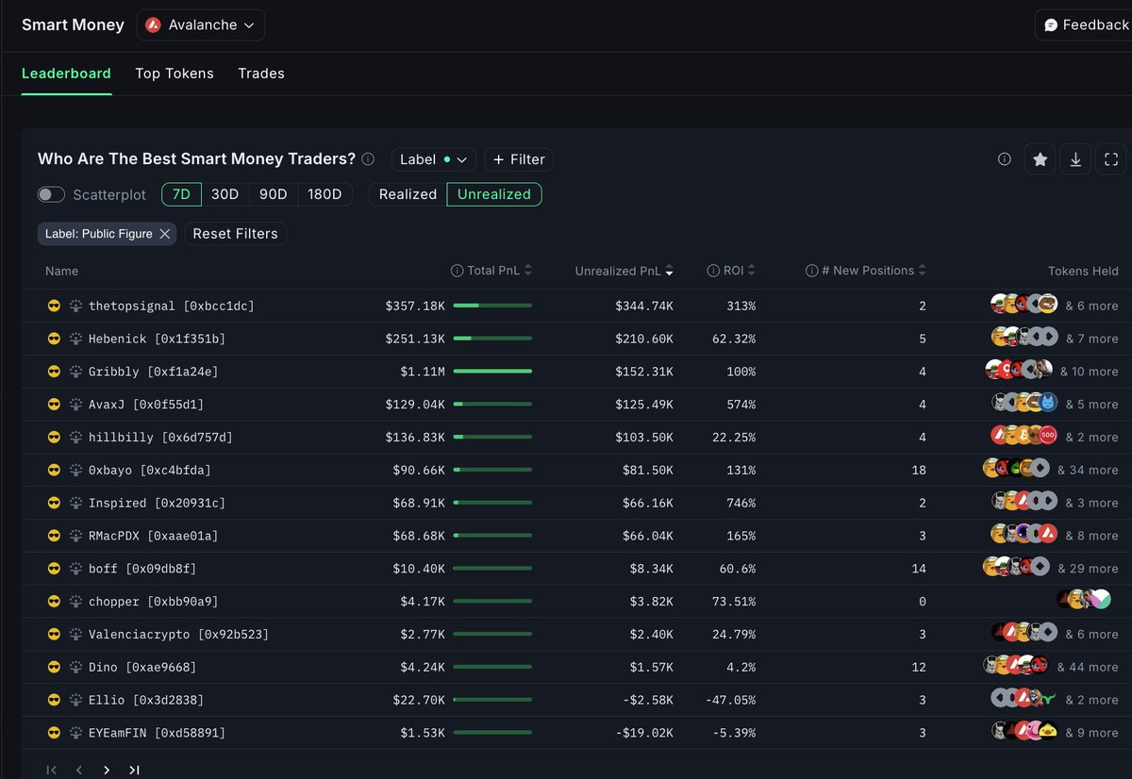1132x779 pixels.
Task: Click the PnL bar for Hebenick
Action: [492, 339]
